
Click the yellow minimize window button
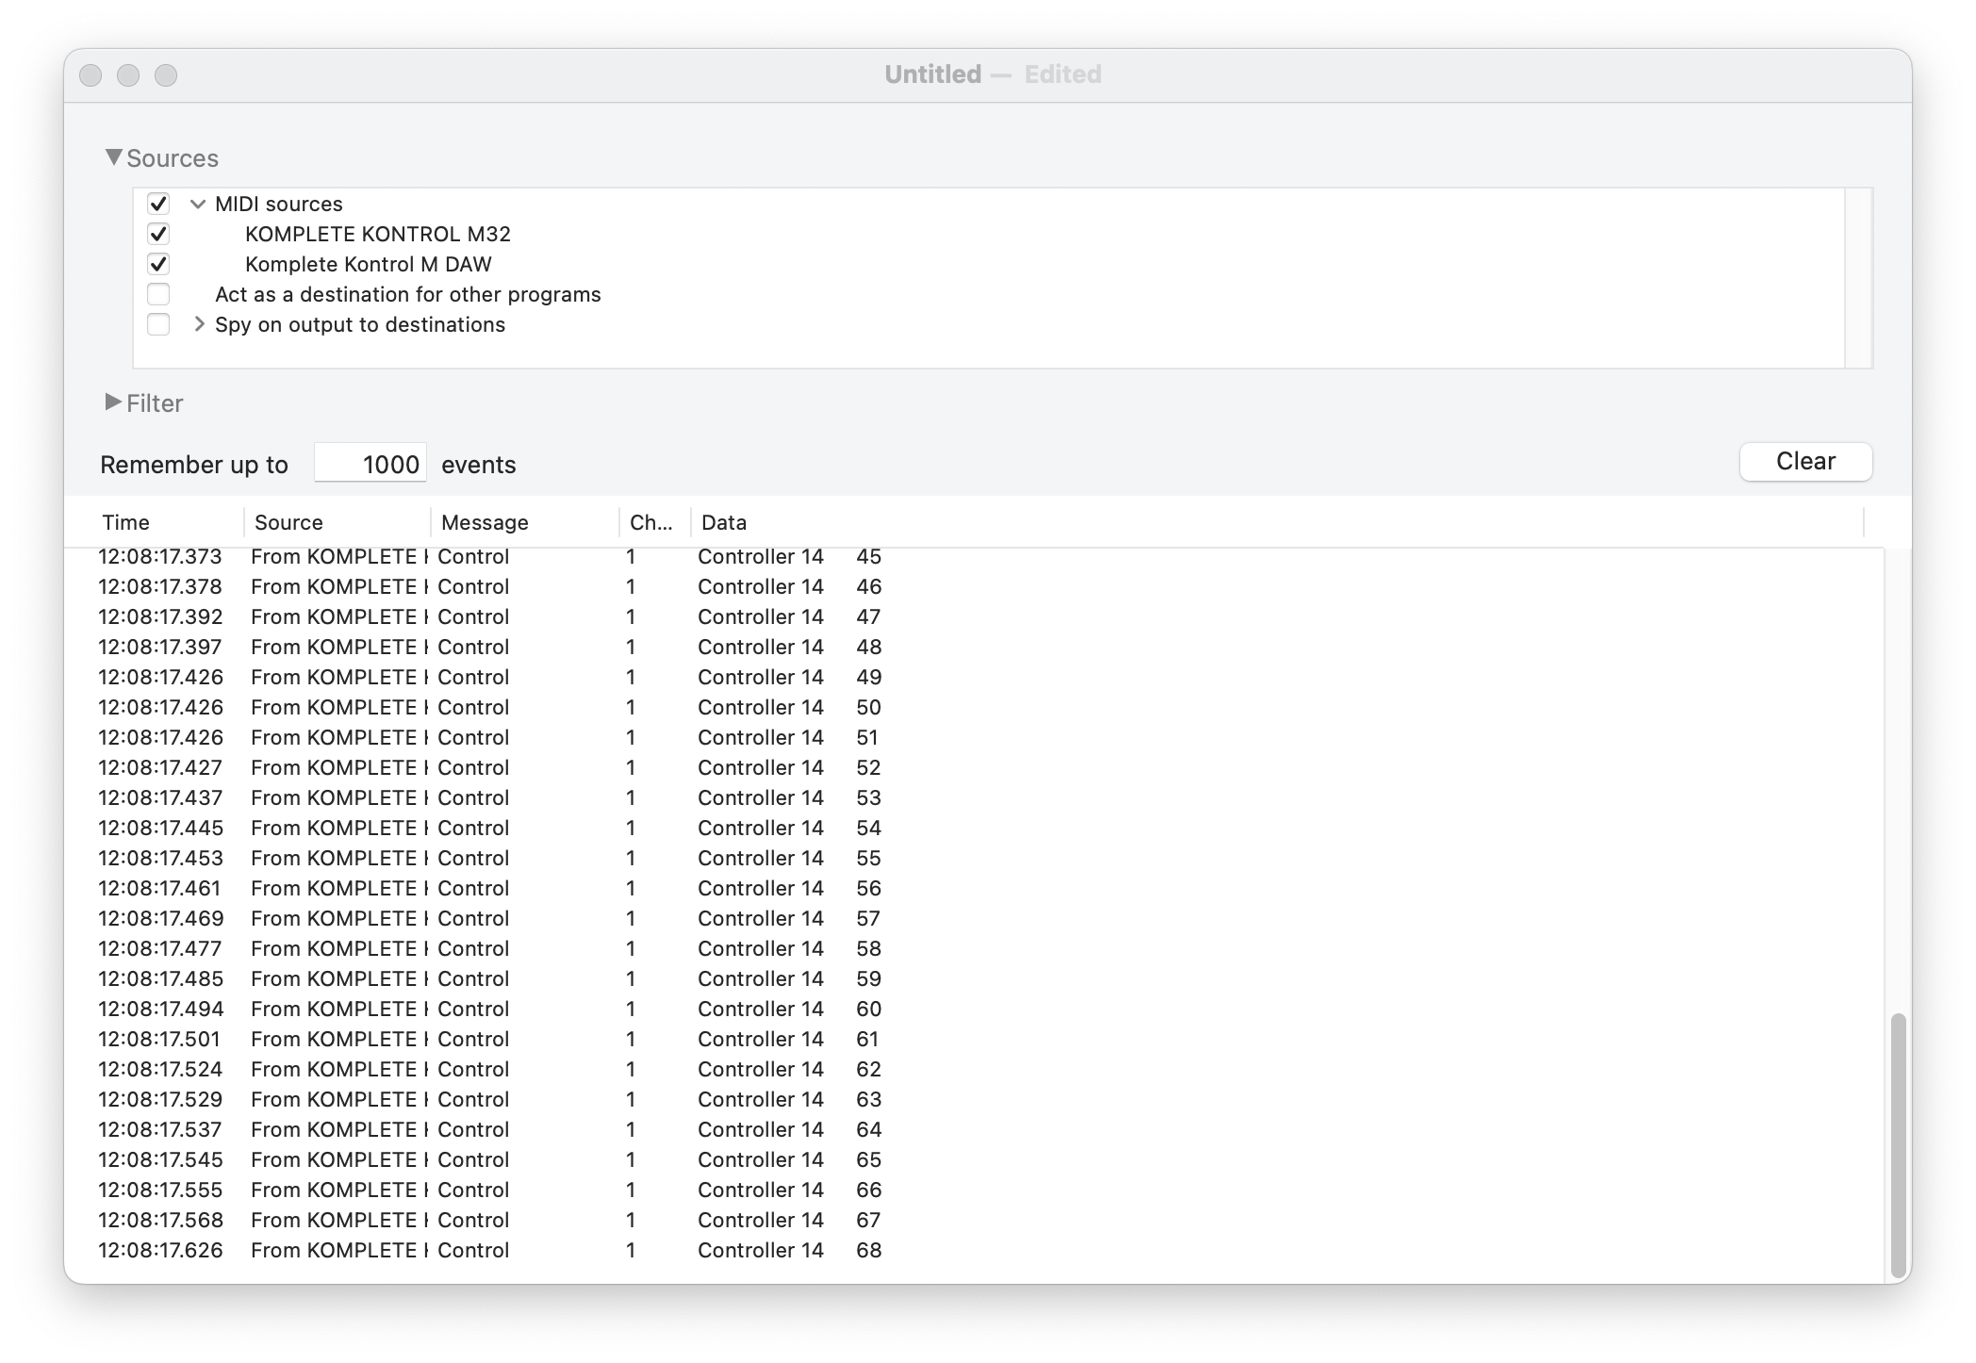click(128, 75)
